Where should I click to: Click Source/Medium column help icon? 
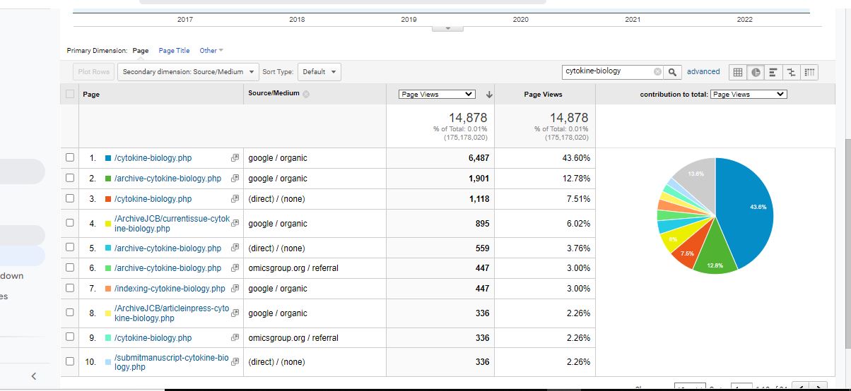[307, 94]
